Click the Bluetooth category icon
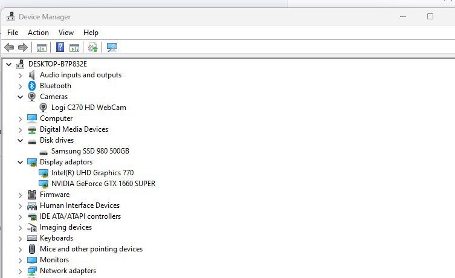 pyautogui.click(x=32, y=86)
